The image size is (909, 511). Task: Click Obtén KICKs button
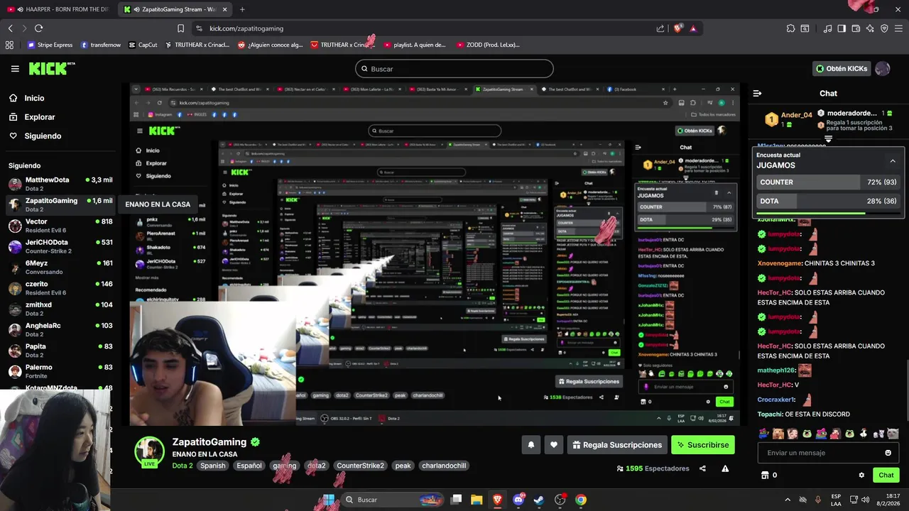click(x=842, y=69)
